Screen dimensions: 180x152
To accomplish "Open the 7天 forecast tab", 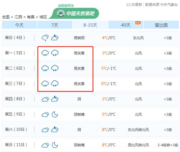I will pyautogui.click(x=55, y=25).
